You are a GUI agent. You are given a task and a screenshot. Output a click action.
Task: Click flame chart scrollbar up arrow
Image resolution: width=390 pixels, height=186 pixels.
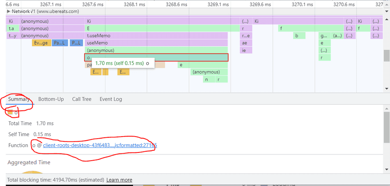pos(386,18)
